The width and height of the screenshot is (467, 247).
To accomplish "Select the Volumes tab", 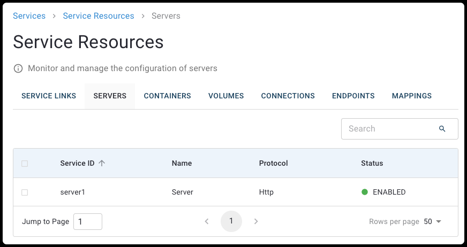I will [226, 96].
